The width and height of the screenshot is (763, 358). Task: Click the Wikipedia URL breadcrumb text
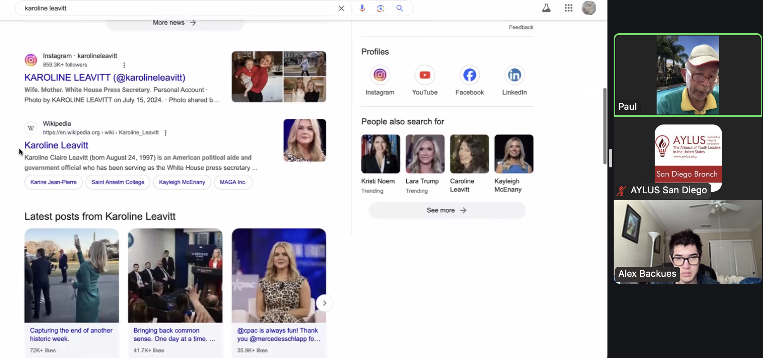(x=101, y=132)
